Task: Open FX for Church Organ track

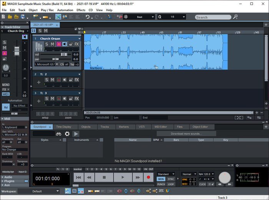Action: click(76, 45)
